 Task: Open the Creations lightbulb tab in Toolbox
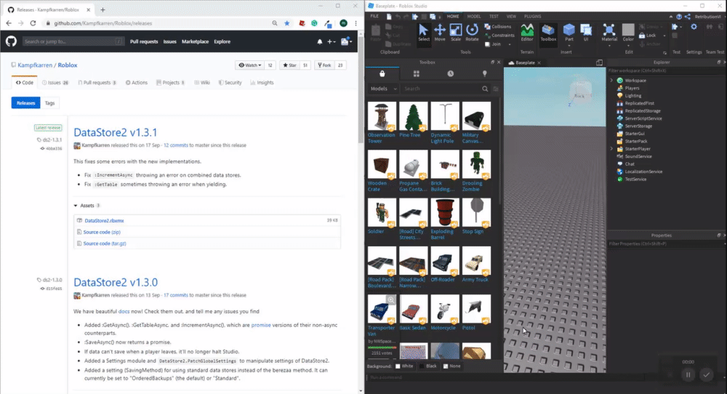click(x=484, y=73)
